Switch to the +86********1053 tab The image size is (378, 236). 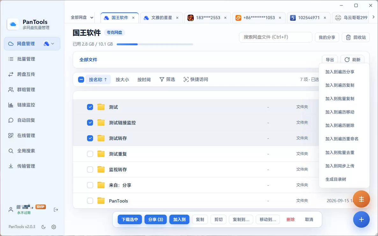pos(259,18)
